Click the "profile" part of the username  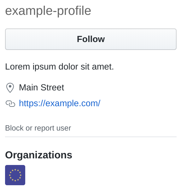point(74,11)
